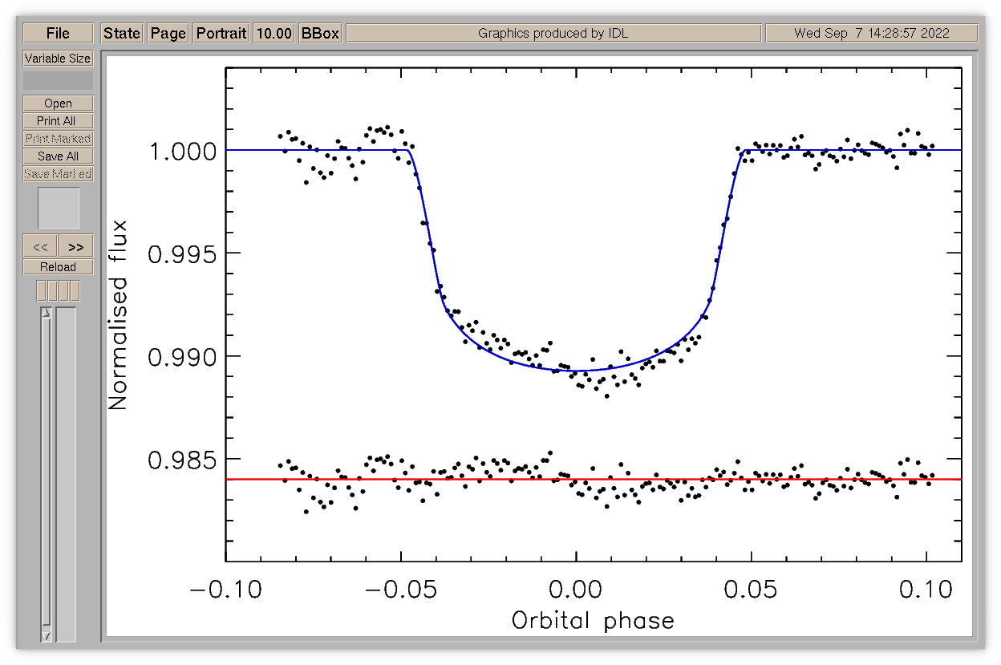Toggle the second small page-mark box
Image resolution: width=1001 pixels, height=665 pixels.
click(x=53, y=290)
